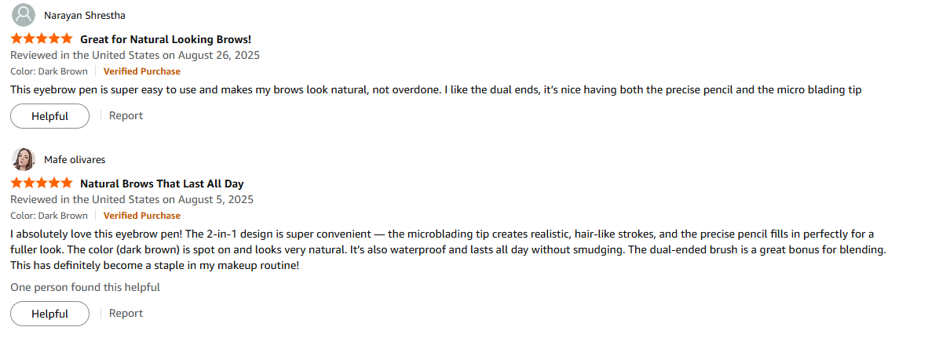The image size is (928, 338).
Task: Mark Mafe olivares' review as Helpful
Action: (49, 314)
